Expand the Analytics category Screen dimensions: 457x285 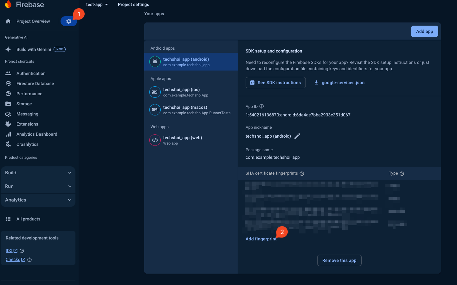(38, 200)
